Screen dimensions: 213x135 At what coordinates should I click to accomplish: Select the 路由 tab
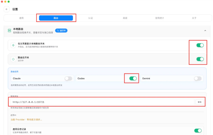56,18
